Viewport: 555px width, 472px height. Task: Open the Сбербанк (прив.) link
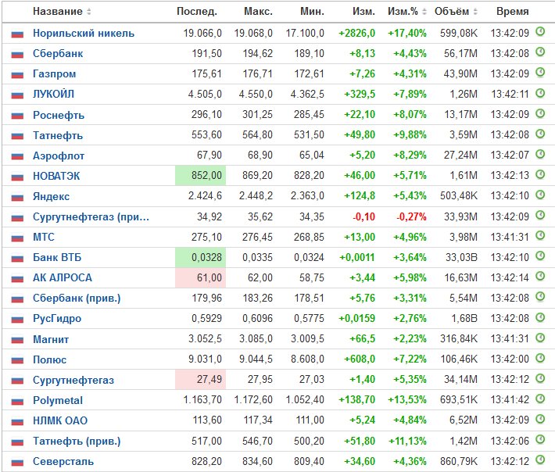(x=77, y=299)
